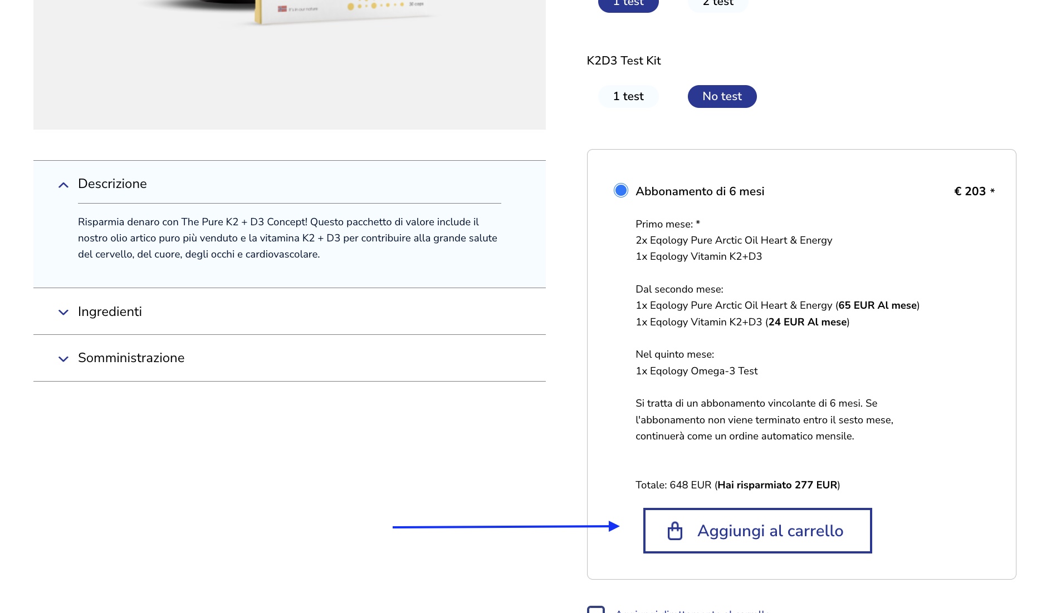Expand the Ingredienti section chevron

63,312
